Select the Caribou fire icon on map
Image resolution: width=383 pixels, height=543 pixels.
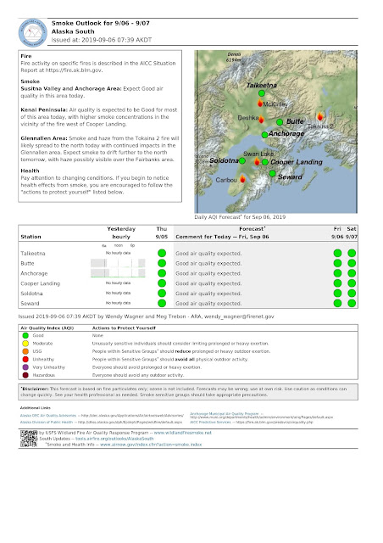click(243, 179)
